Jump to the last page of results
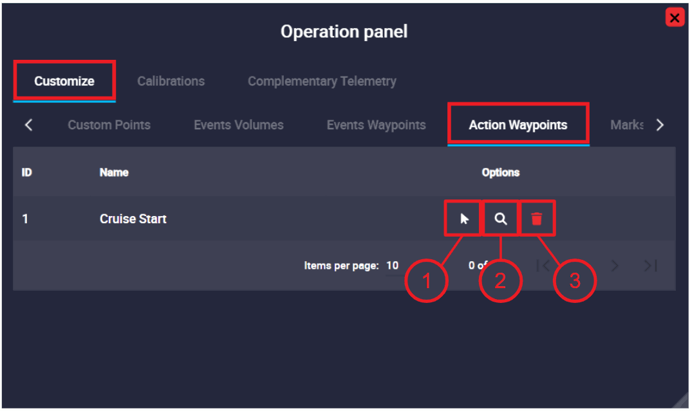 (650, 266)
